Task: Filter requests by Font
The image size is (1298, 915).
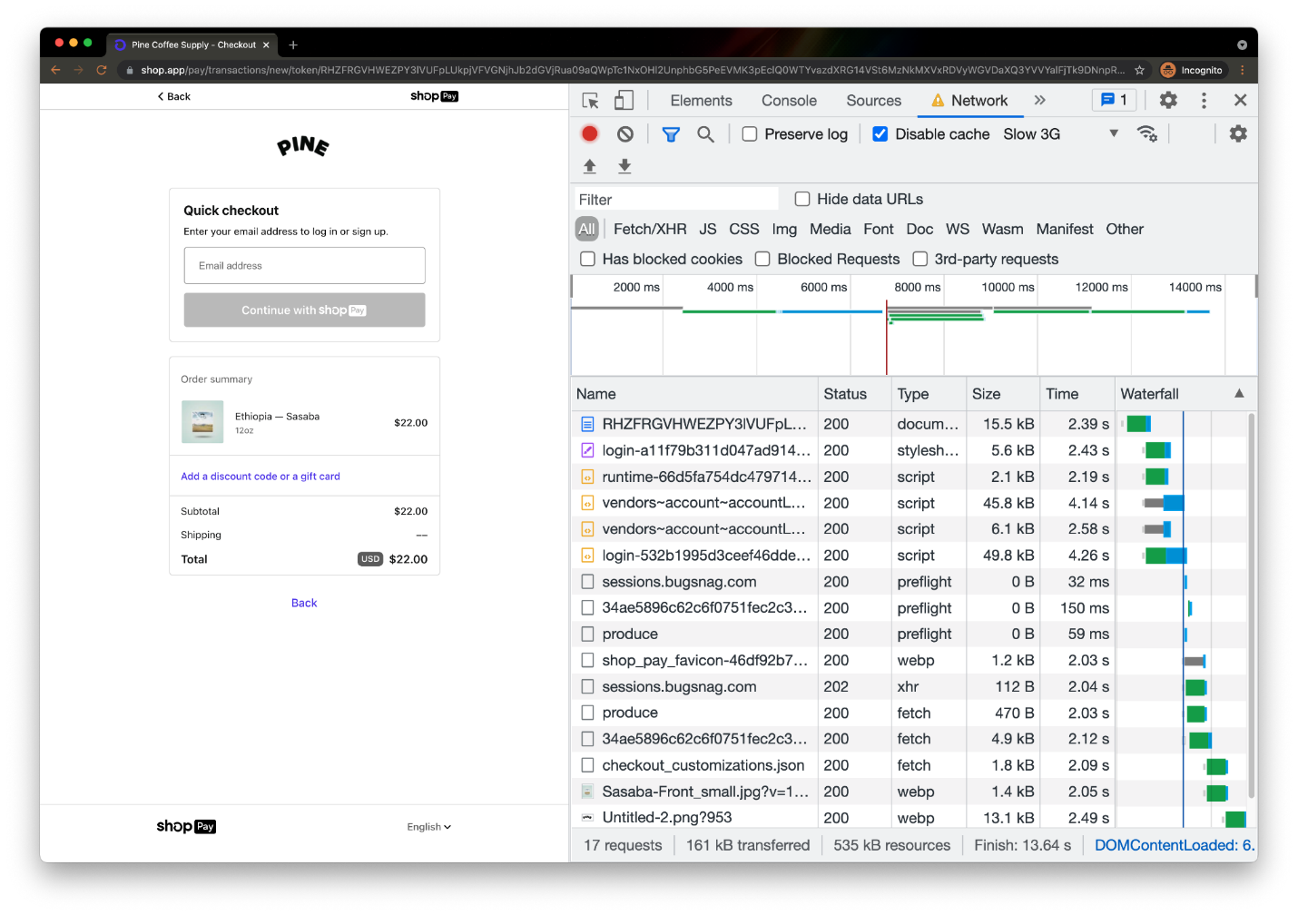Action: coord(879,229)
